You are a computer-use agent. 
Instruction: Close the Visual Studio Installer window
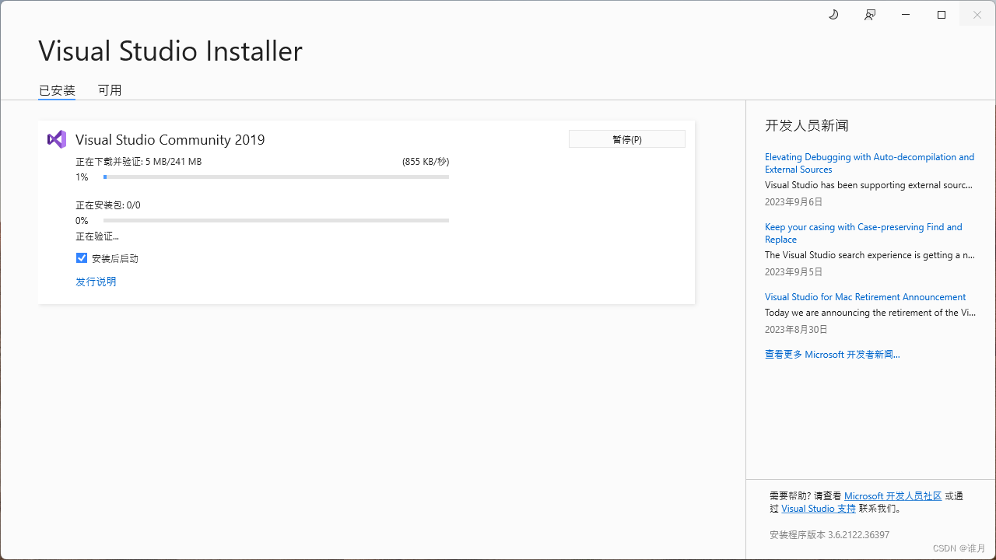click(977, 15)
